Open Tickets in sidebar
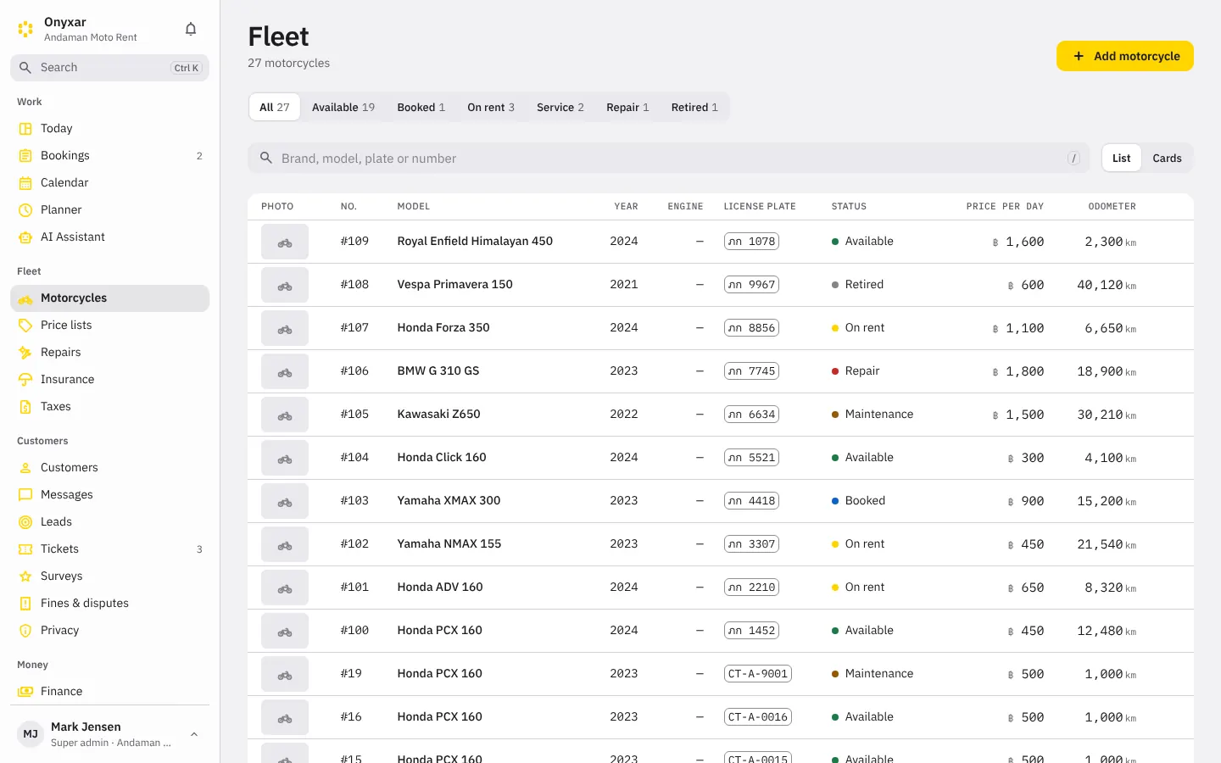This screenshot has width=1221, height=763. [x=109, y=549]
